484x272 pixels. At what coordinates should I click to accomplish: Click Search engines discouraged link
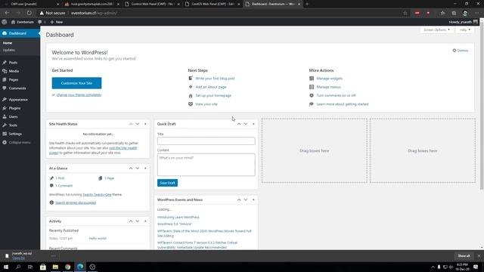coord(76,202)
